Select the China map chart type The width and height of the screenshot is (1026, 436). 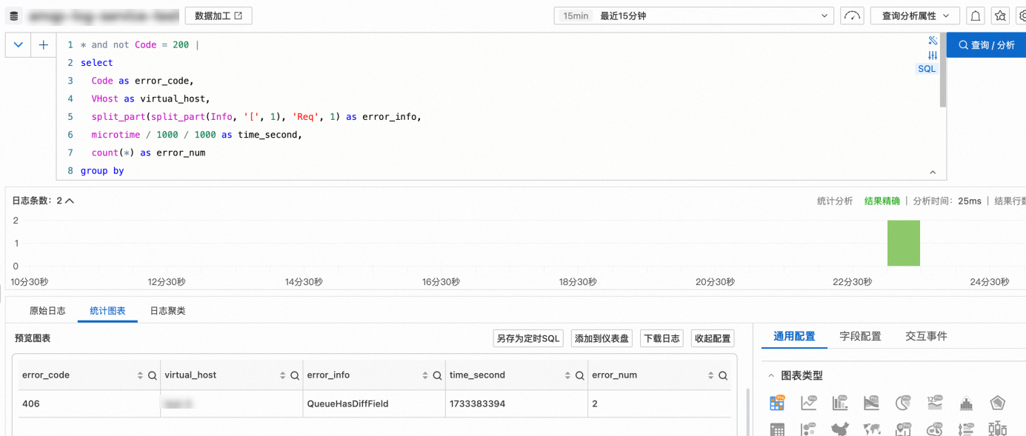[x=840, y=429]
